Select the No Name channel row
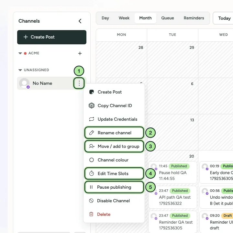This screenshot has height=233, width=233. (52, 83)
